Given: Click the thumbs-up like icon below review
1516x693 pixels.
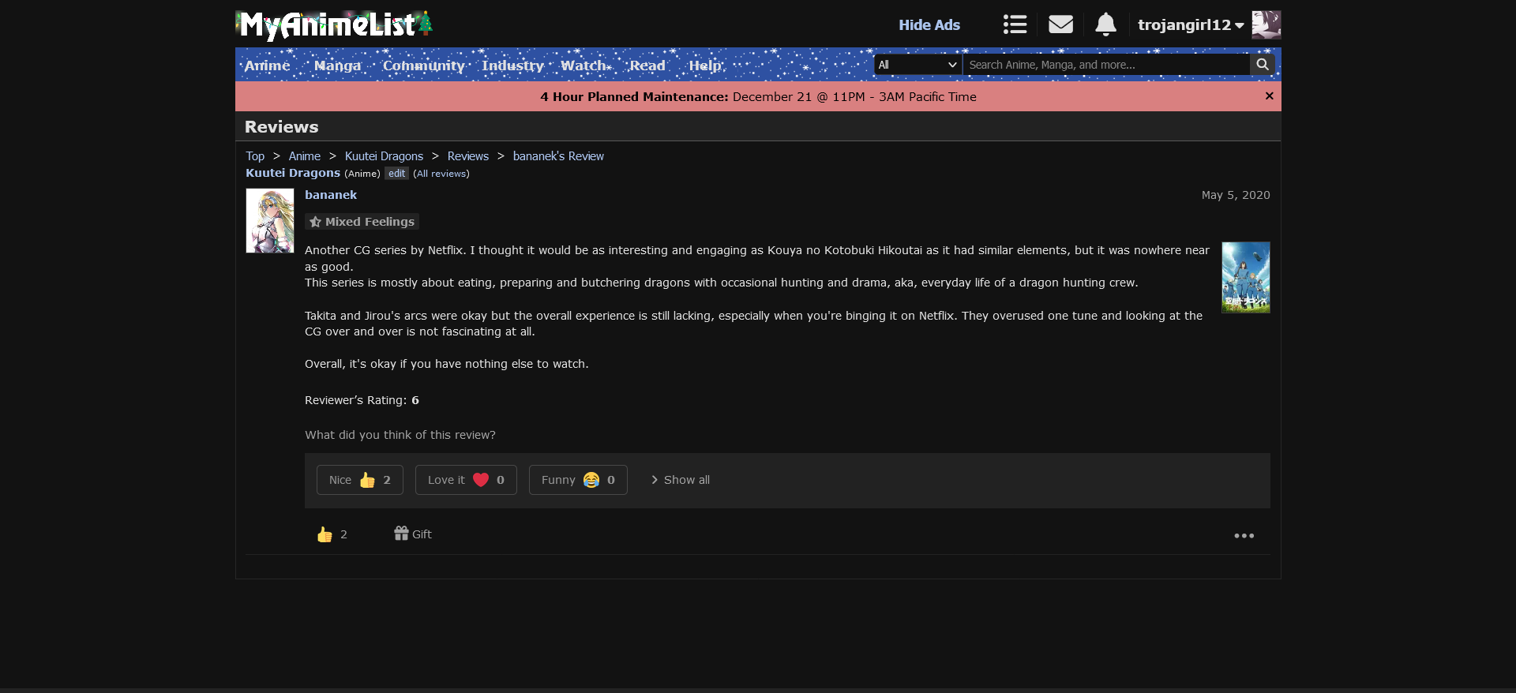Looking at the screenshot, I should point(325,534).
